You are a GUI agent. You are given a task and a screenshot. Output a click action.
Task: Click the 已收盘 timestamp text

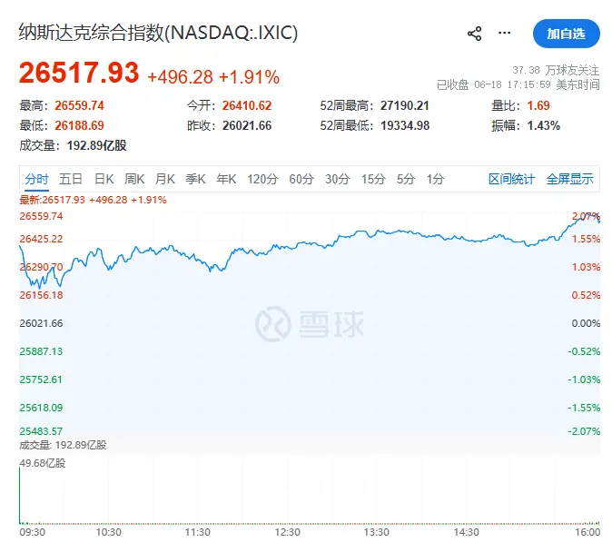click(518, 84)
